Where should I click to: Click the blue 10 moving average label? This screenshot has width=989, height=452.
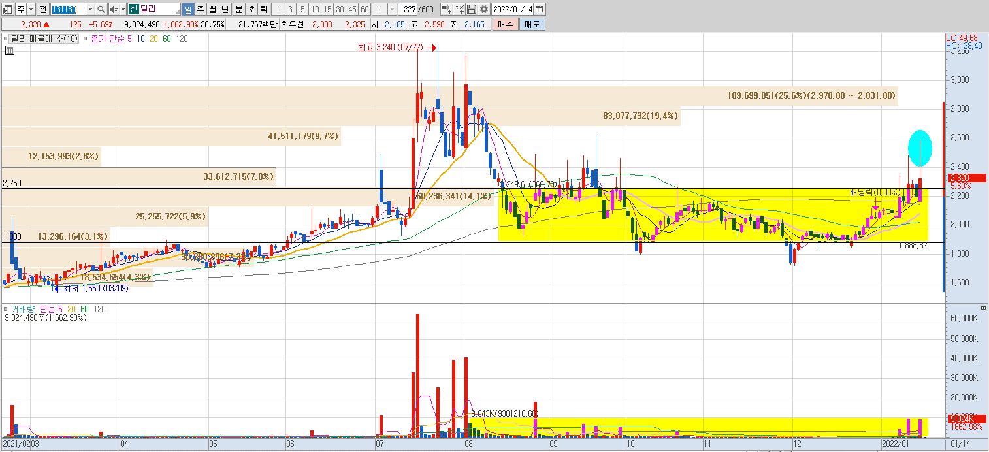click(x=140, y=39)
